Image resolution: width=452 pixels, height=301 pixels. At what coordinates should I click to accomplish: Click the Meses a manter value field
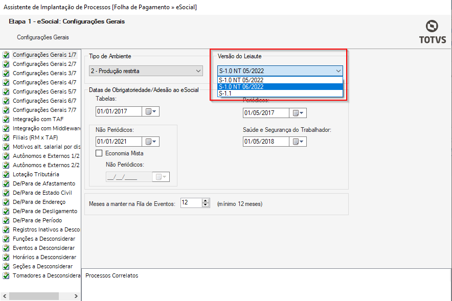click(191, 203)
